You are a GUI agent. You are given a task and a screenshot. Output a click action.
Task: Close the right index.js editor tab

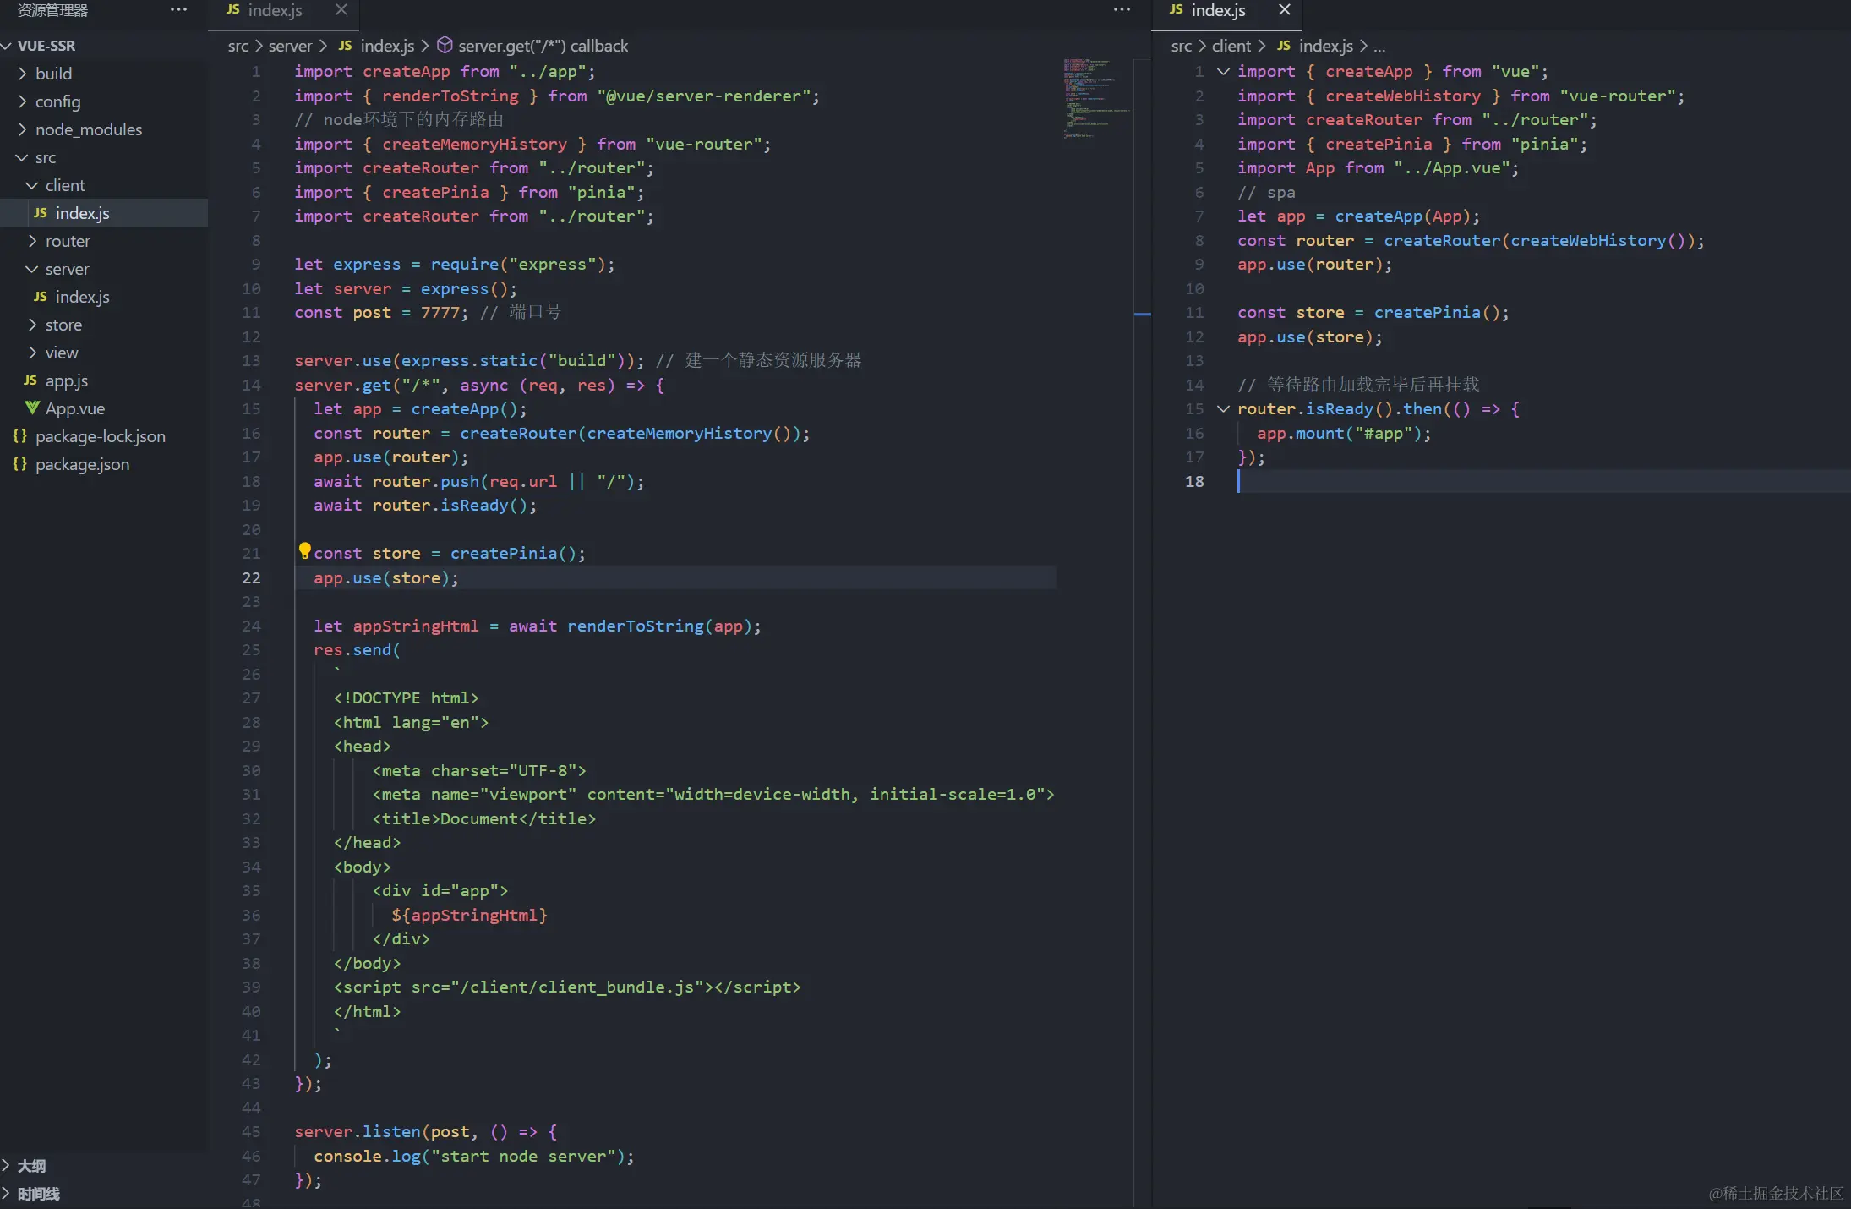click(1284, 10)
